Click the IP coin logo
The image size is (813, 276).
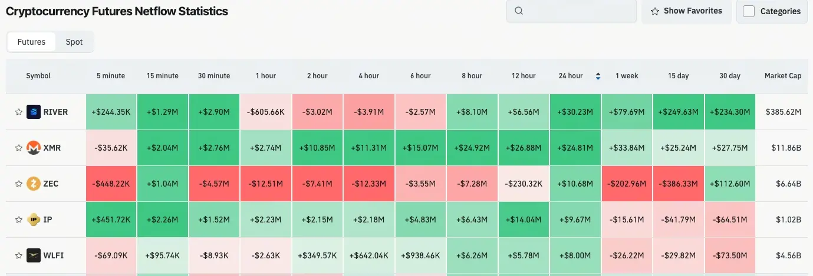coord(34,220)
